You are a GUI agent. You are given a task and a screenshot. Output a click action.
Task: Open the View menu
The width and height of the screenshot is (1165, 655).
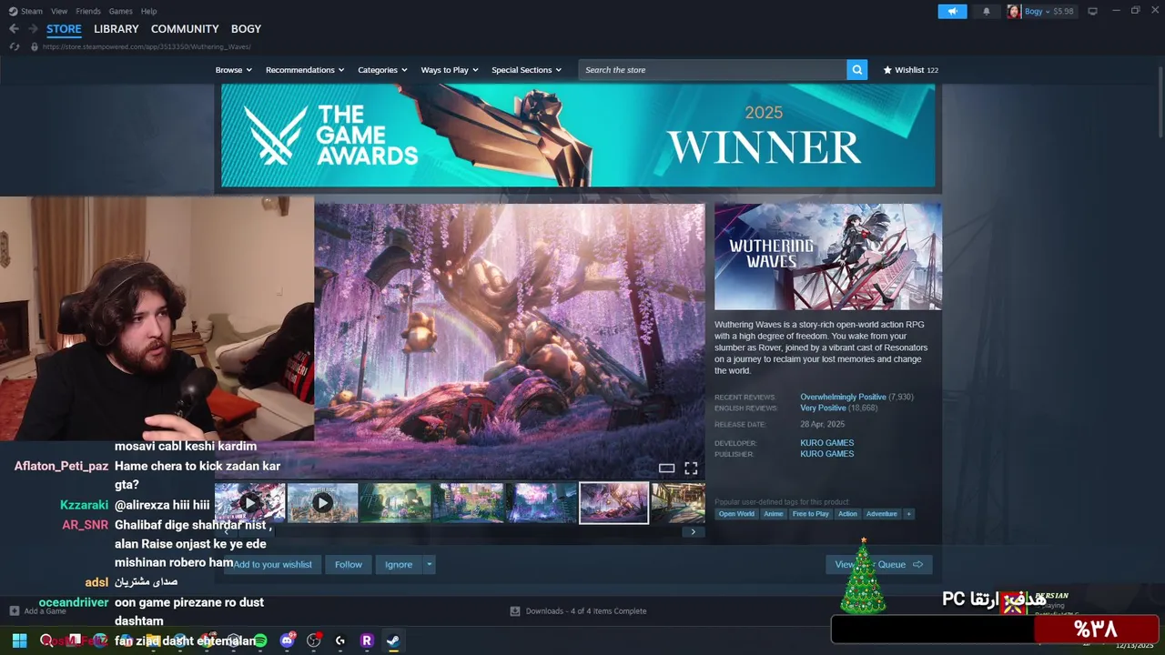pos(59,11)
